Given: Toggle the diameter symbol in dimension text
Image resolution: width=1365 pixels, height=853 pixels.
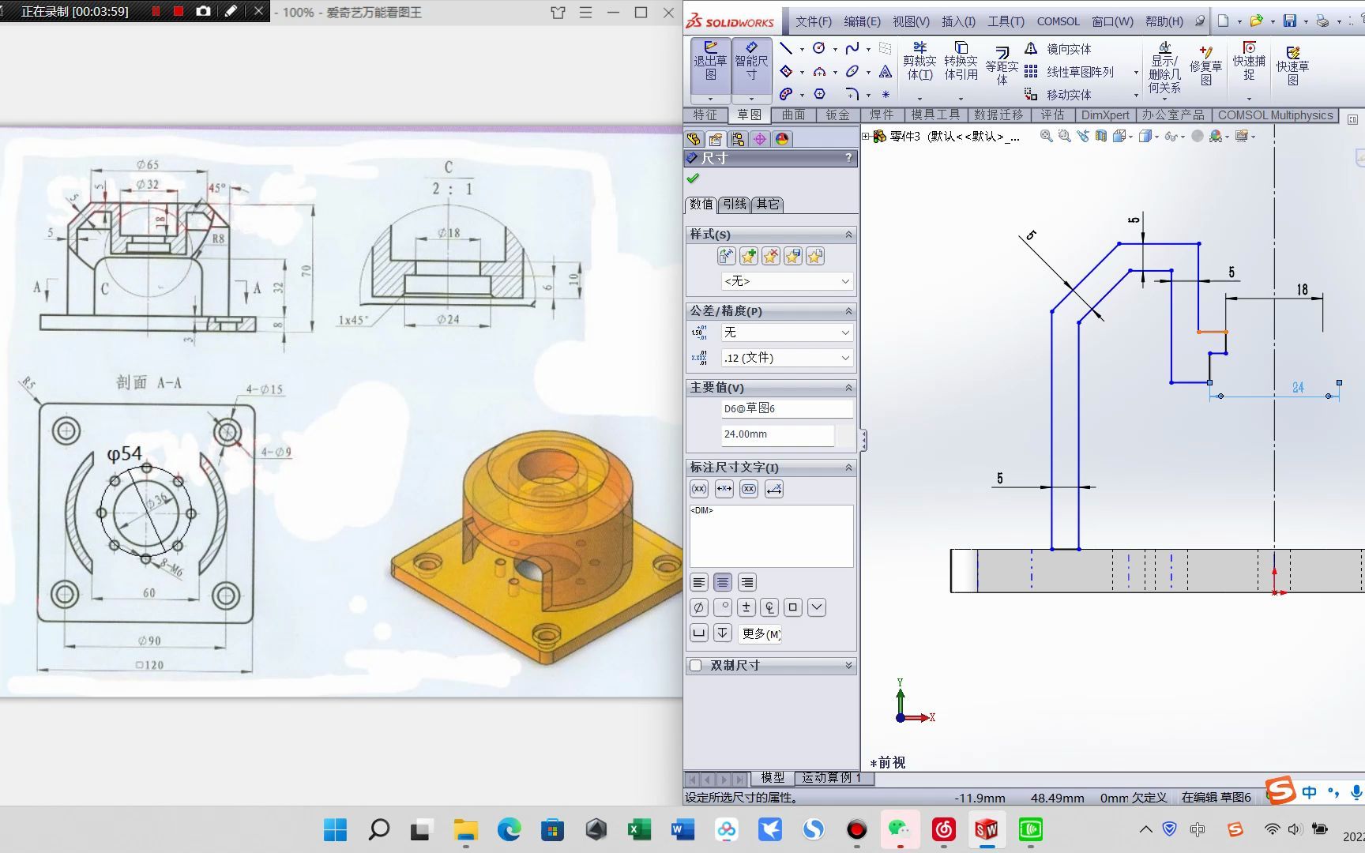Looking at the screenshot, I should [x=698, y=607].
